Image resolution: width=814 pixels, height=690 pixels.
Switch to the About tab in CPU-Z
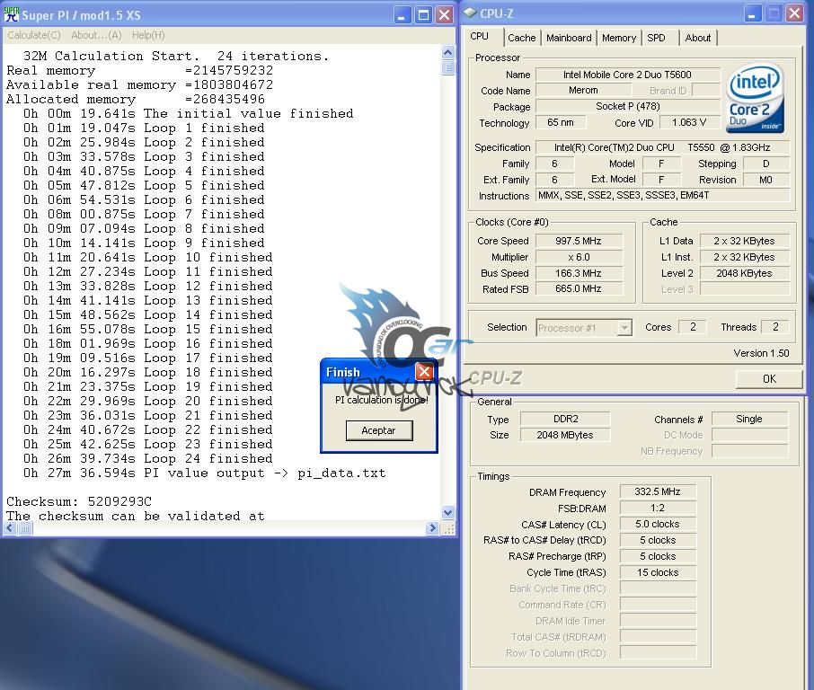[x=698, y=38]
